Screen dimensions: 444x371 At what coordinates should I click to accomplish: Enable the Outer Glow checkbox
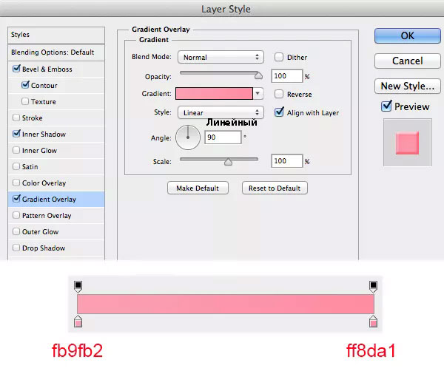click(x=16, y=231)
